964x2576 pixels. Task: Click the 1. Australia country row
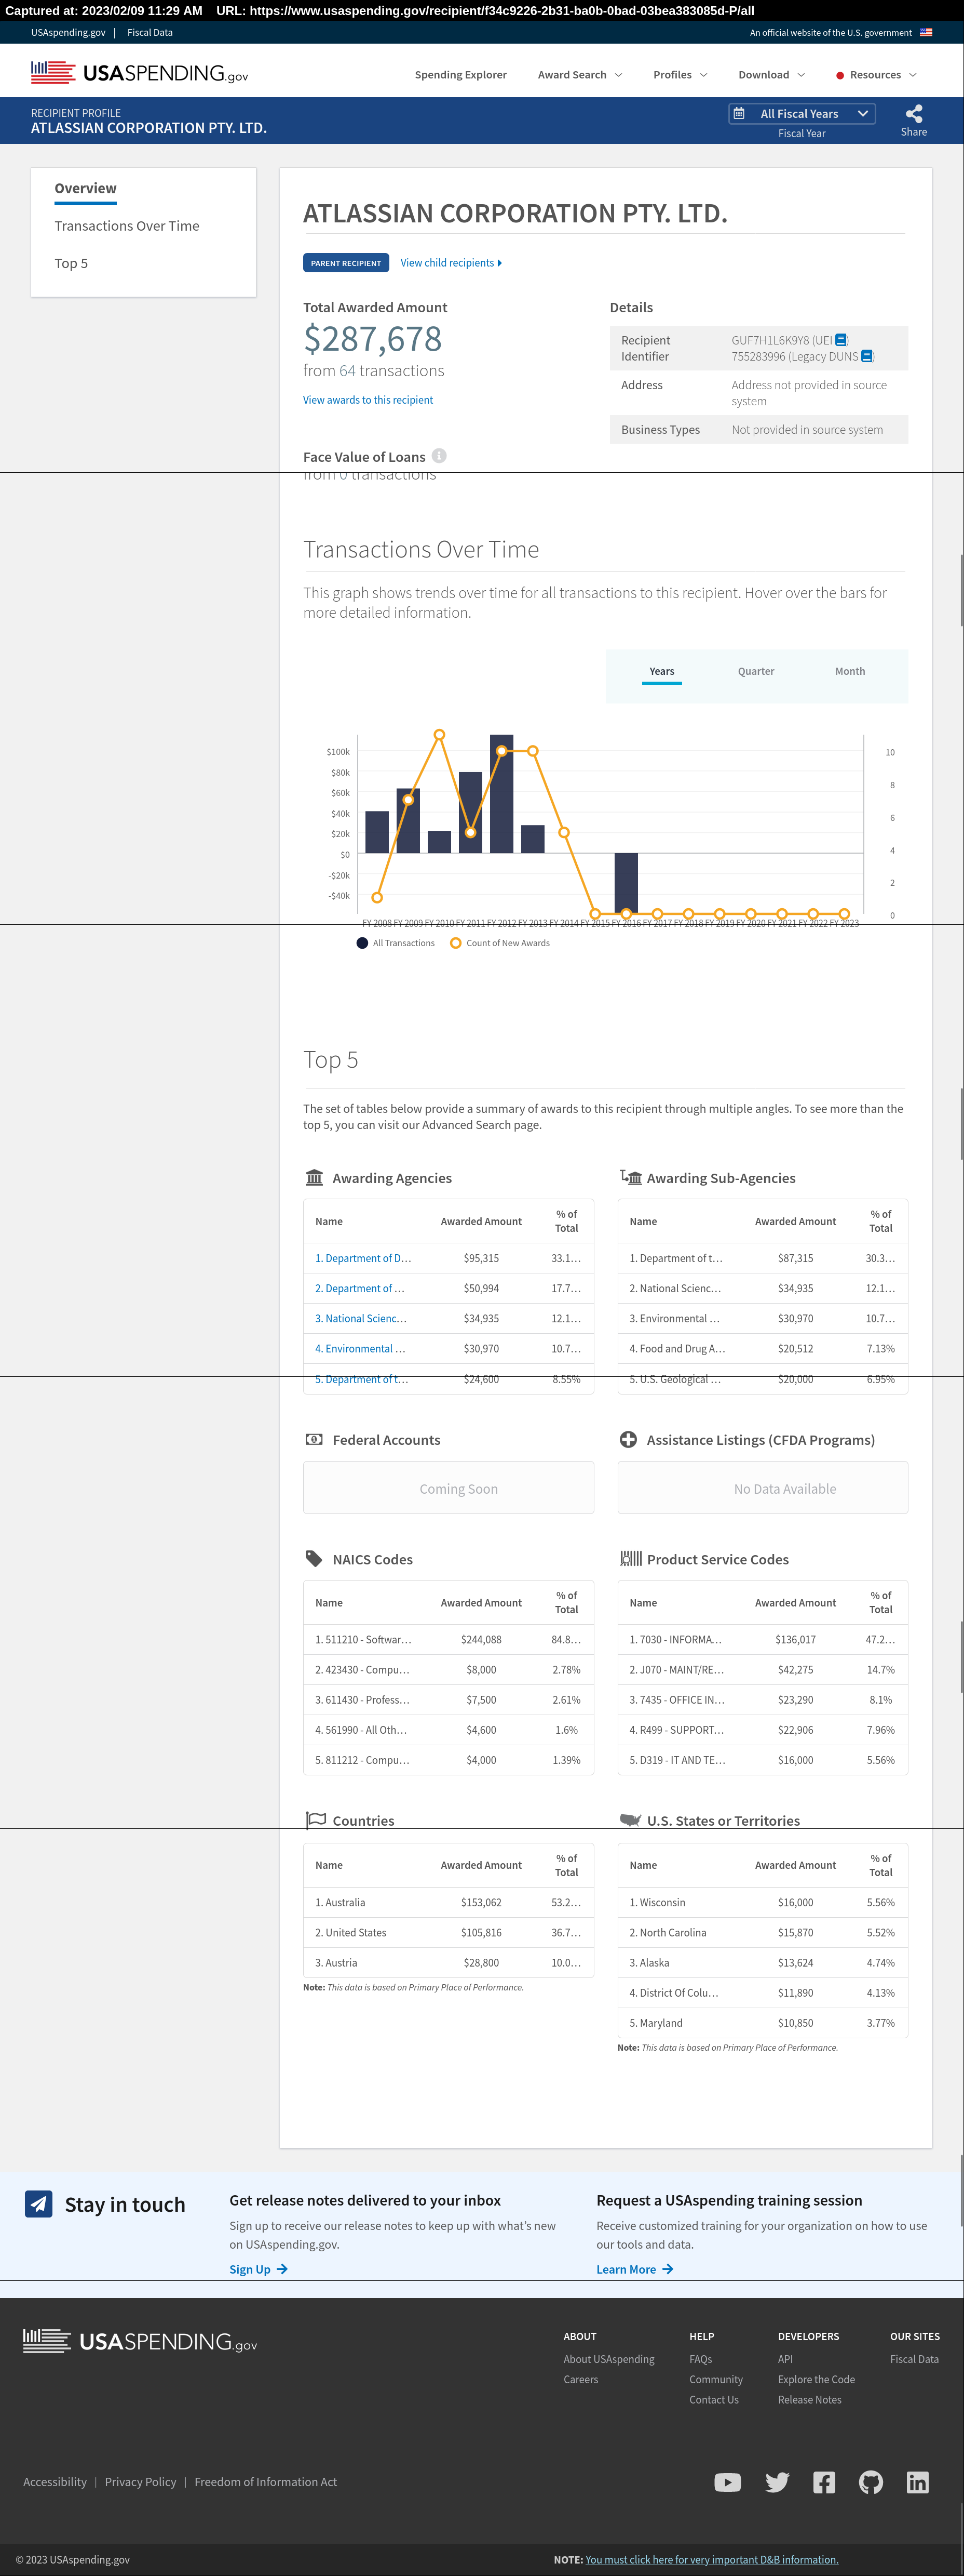click(x=449, y=1903)
